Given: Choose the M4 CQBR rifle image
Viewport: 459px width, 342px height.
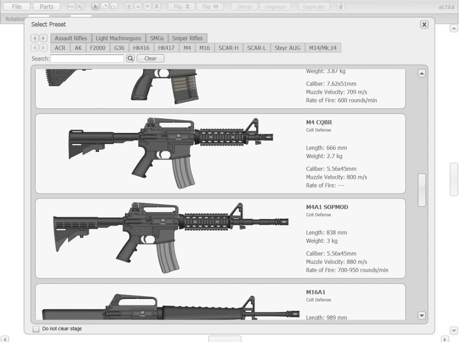Looking at the screenshot, I should point(171,153).
